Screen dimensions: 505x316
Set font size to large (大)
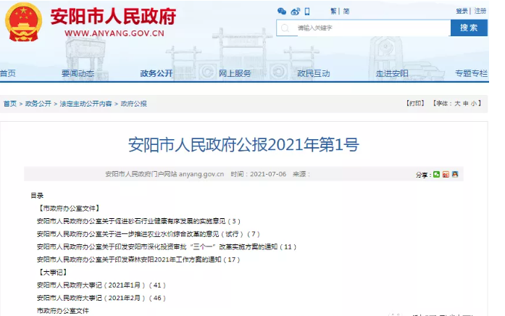457,104
